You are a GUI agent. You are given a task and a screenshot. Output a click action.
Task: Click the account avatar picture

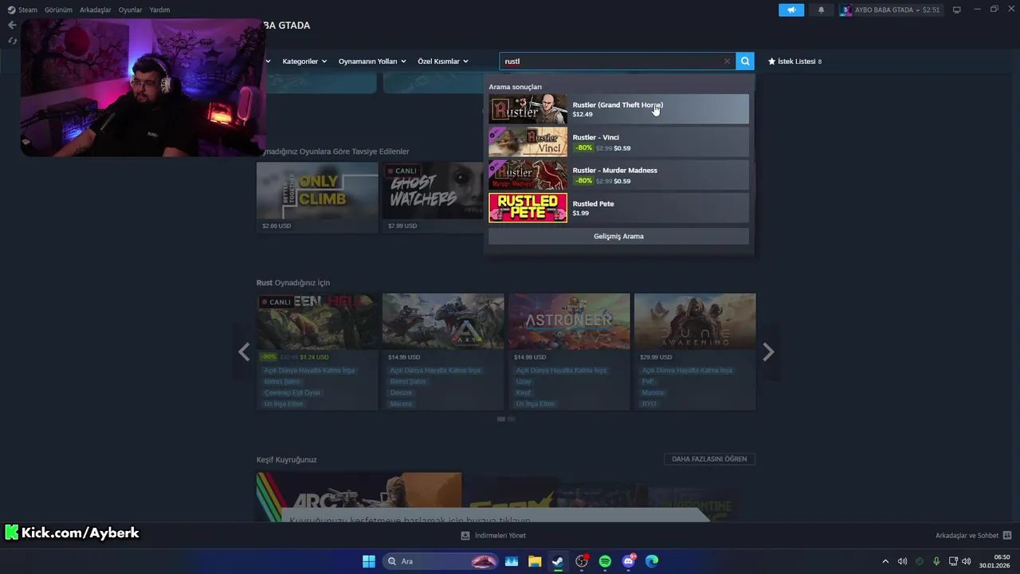point(846,10)
